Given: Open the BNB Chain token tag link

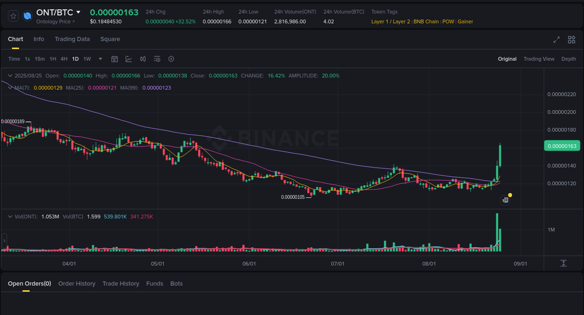Looking at the screenshot, I should coord(426,21).
